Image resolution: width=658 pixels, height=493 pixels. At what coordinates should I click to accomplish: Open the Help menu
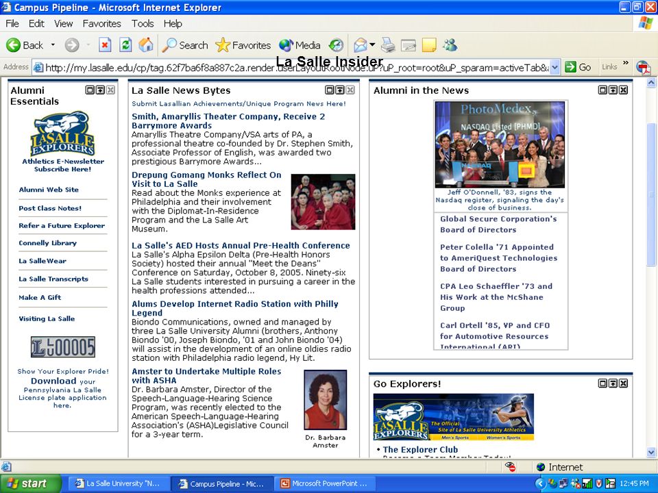tap(173, 23)
